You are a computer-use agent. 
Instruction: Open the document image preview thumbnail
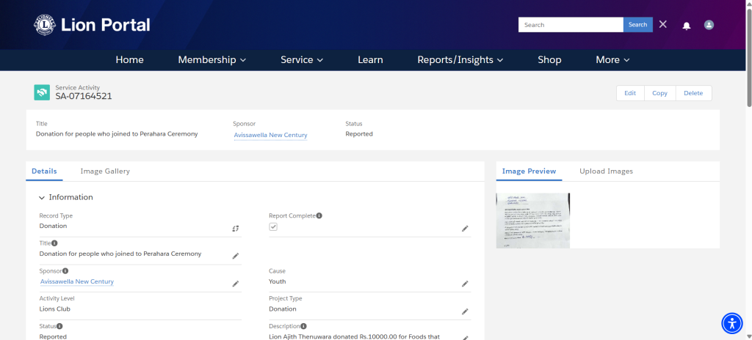tap(533, 221)
